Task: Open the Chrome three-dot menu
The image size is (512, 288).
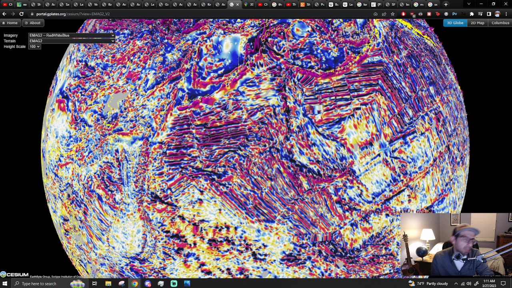Action: (506, 14)
